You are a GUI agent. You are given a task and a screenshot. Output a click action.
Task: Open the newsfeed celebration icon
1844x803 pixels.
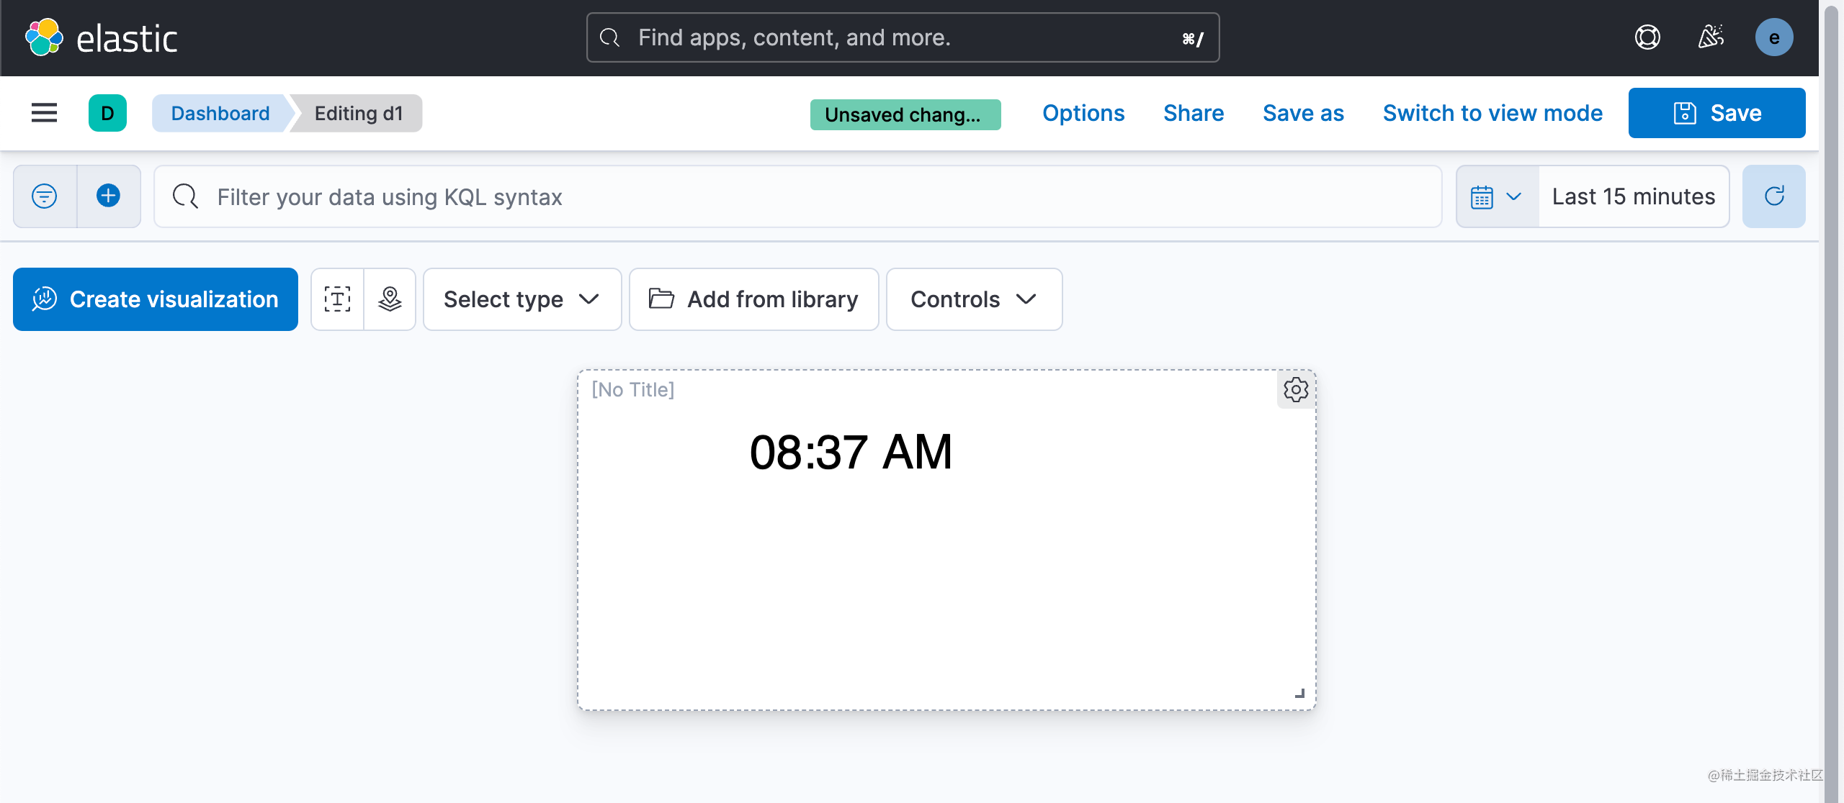pyautogui.click(x=1711, y=37)
